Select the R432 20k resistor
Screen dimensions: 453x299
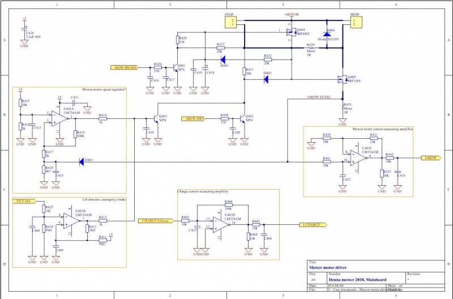[268, 60]
